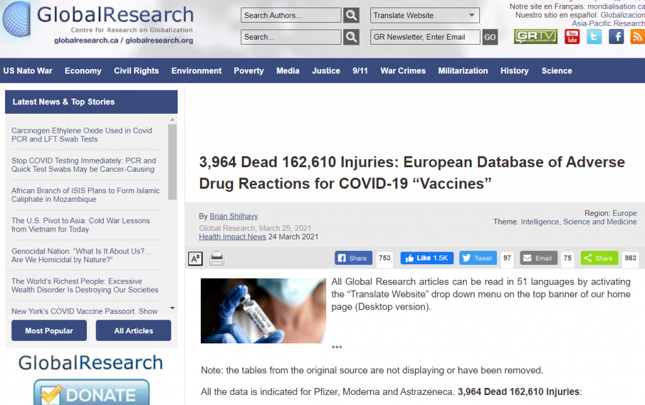
Task: Open the 9/11 menu item
Action: (x=360, y=70)
